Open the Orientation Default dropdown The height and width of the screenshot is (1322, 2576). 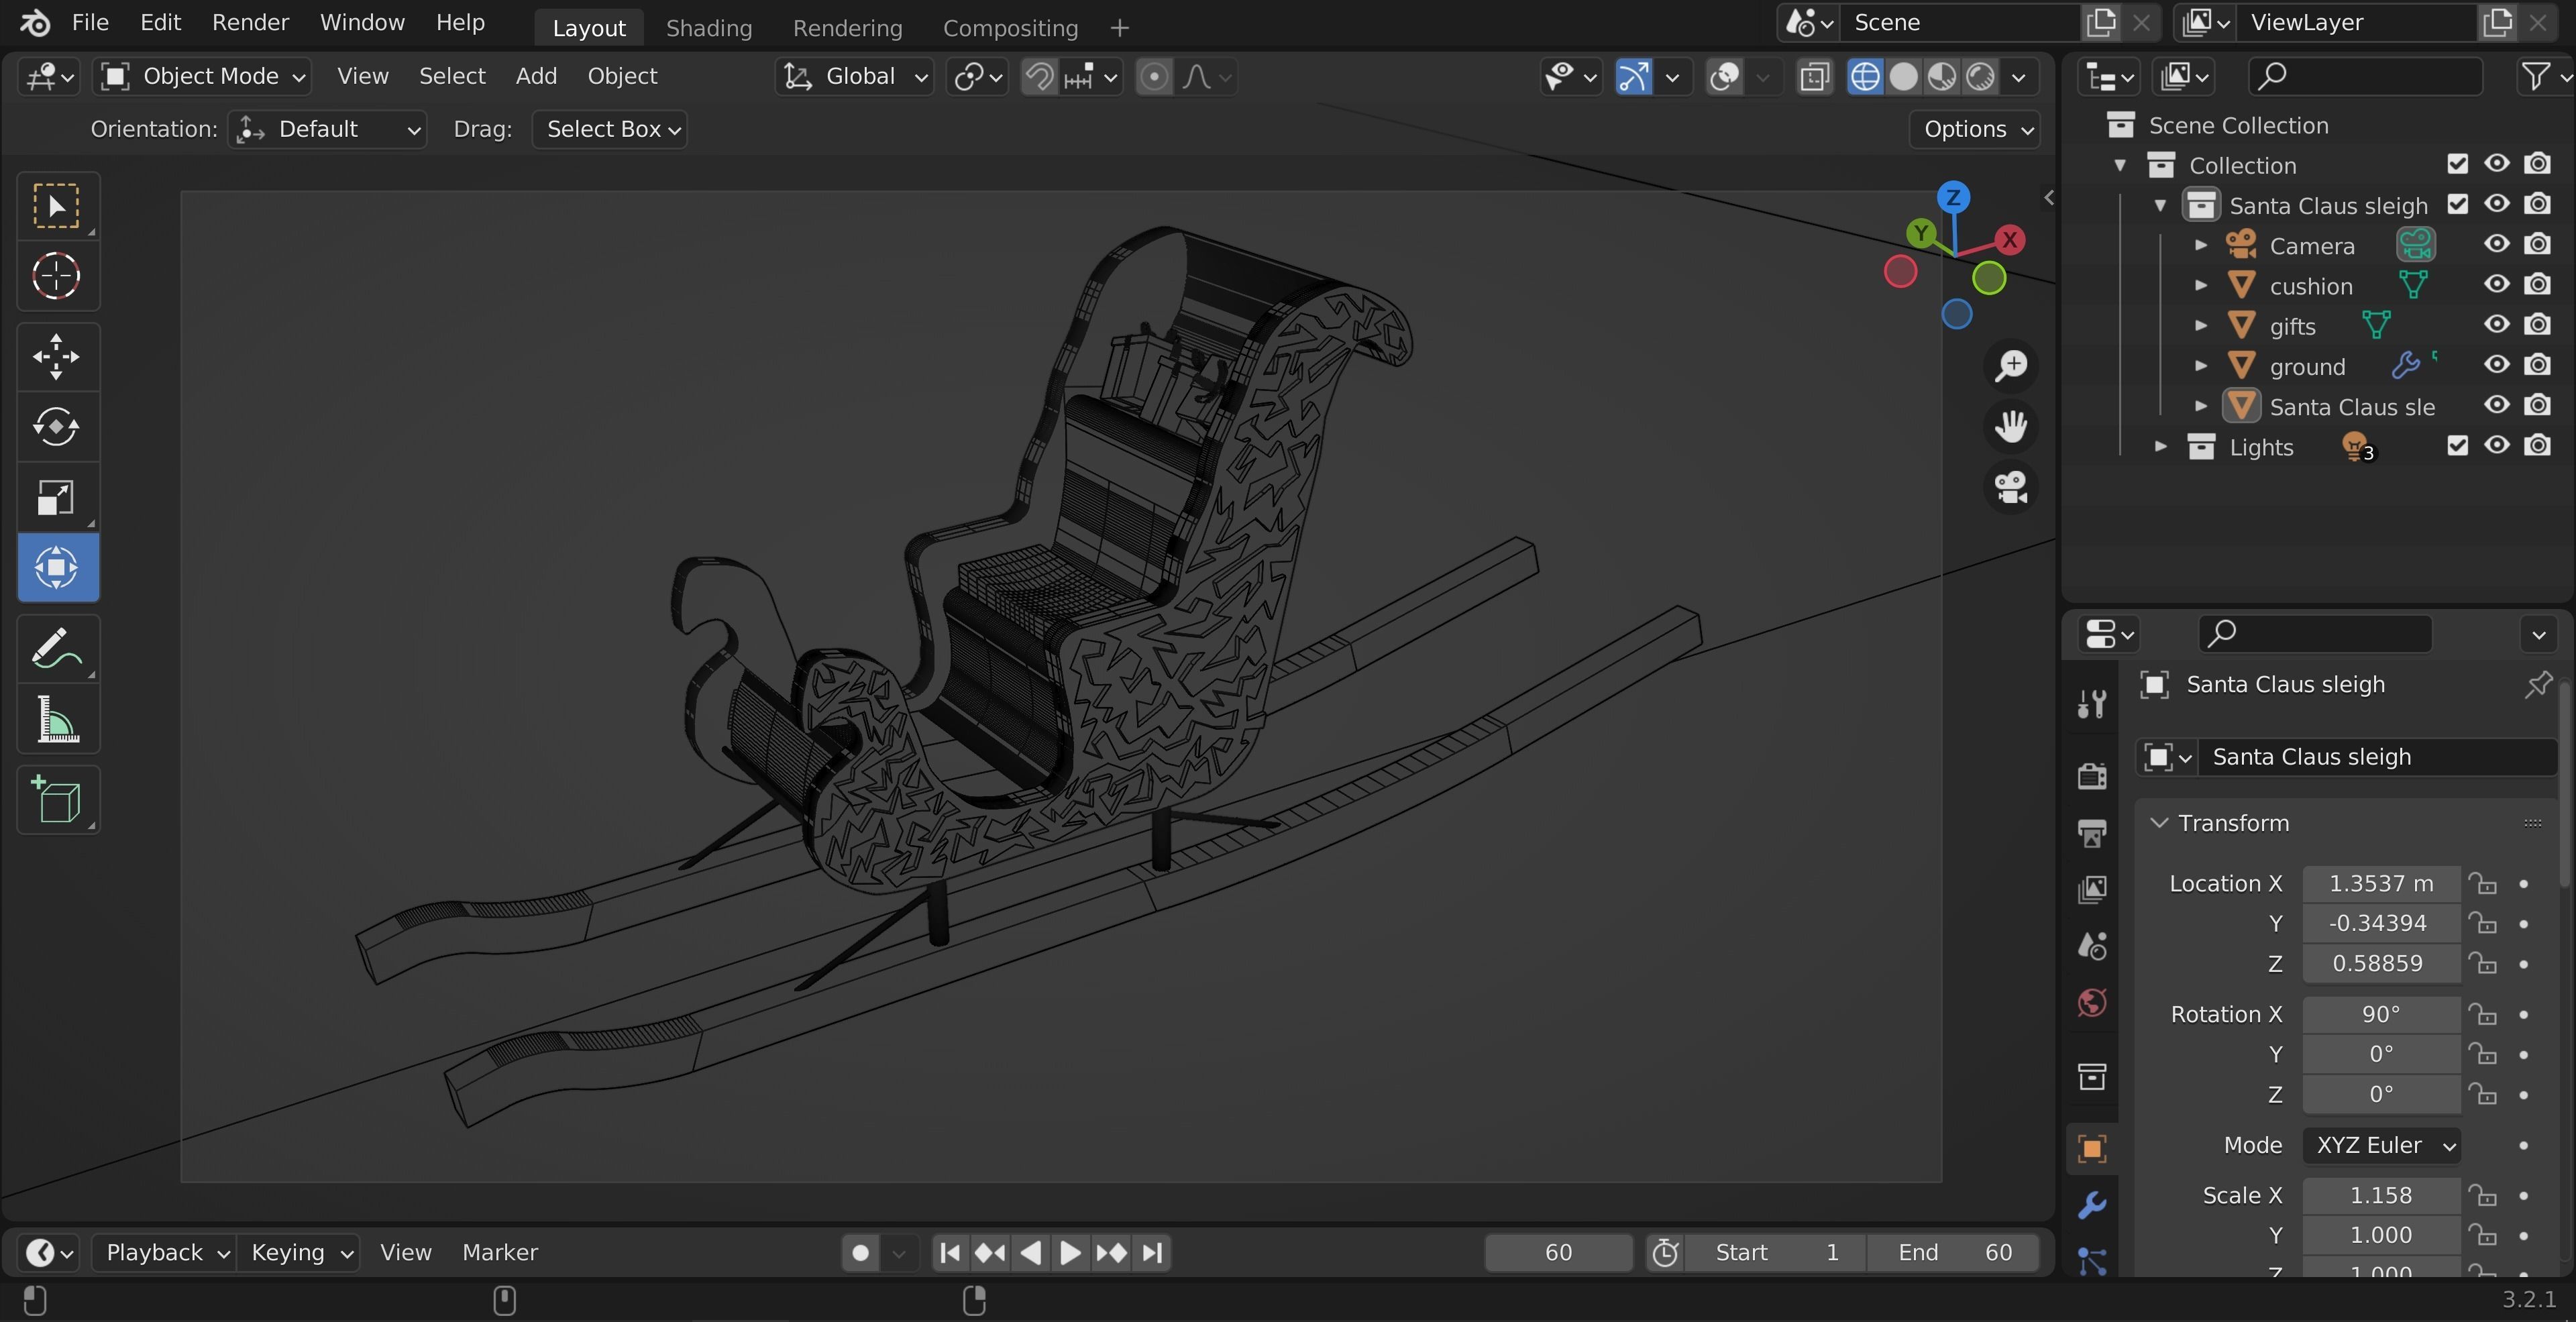pos(328,130)
